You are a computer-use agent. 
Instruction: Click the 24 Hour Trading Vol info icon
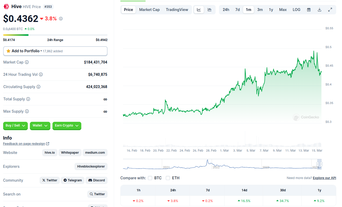tap(41, 74)
